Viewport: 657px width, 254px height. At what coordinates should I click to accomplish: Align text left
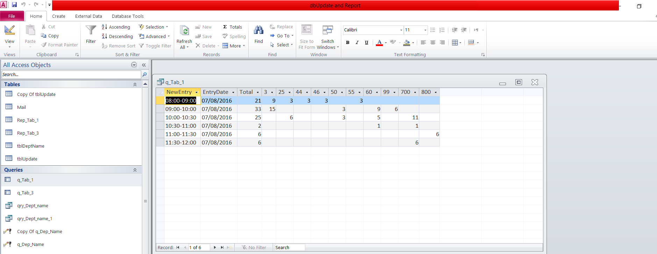pos(423,43)
